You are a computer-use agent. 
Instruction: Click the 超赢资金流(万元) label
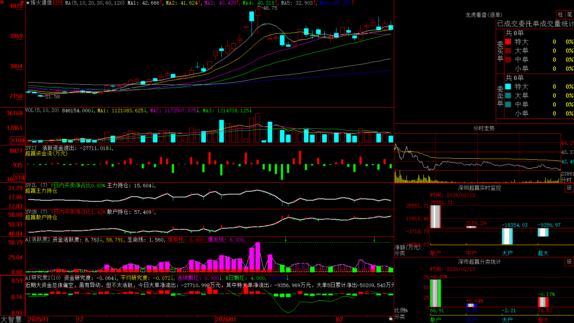click(46, 153)
